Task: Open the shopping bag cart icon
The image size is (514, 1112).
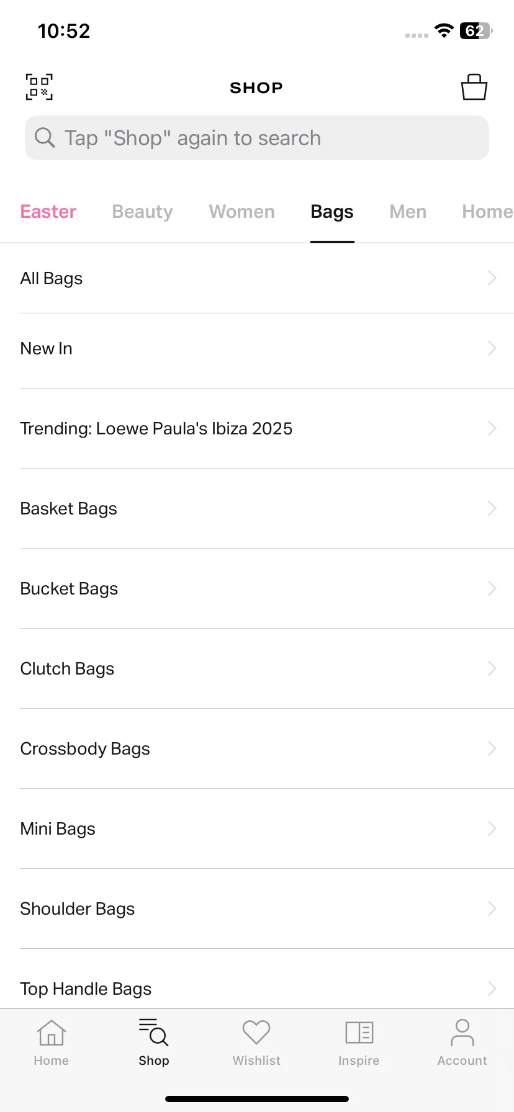Action: tap(474, 87)
